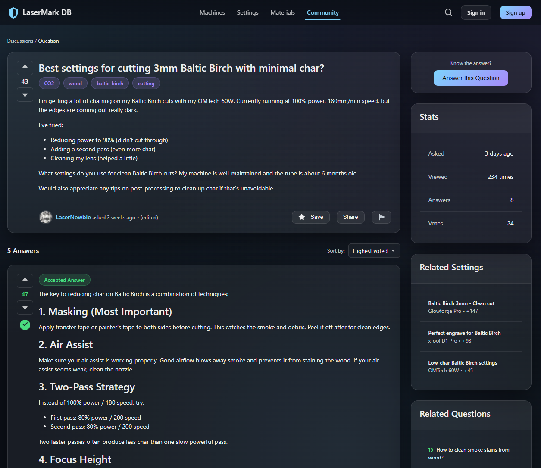The image size is (541, 468).
Task: Save the question with star button
Action: [x=310, y=217]
